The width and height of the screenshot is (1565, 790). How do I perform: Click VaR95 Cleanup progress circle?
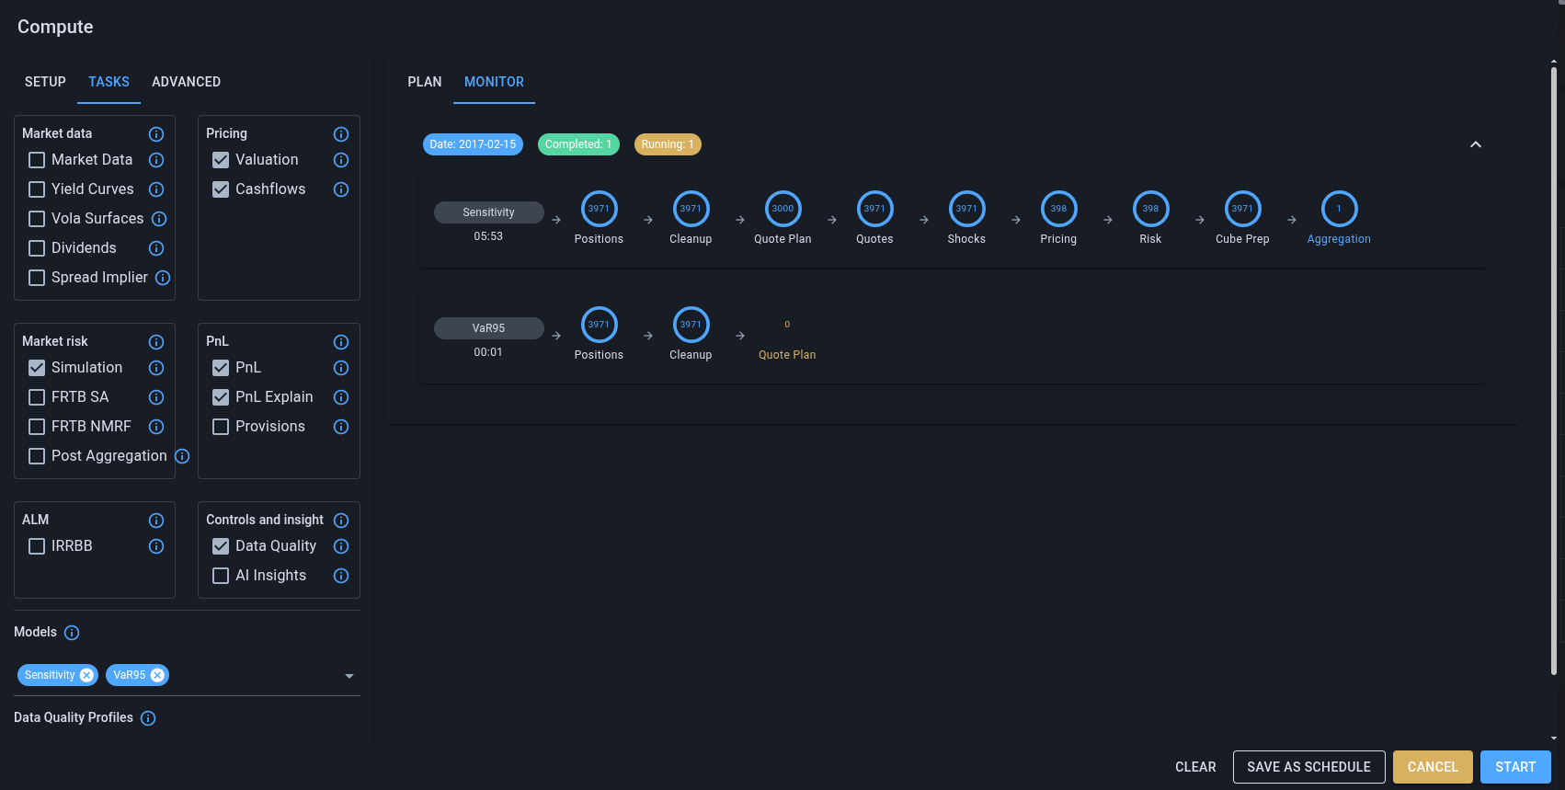point(691,325)
